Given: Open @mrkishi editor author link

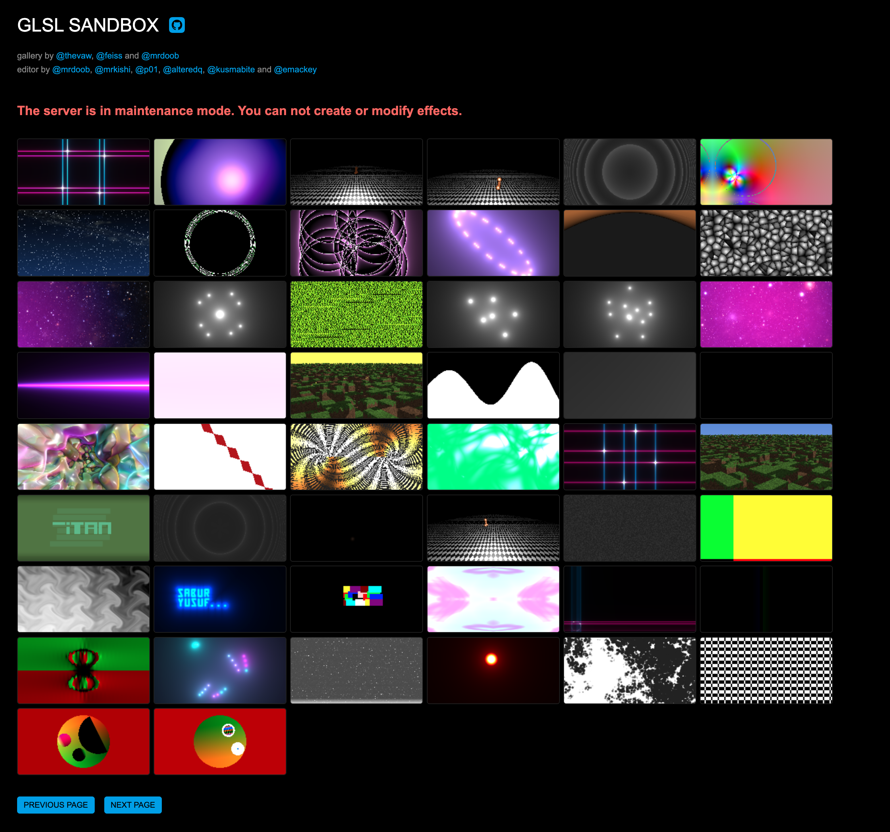Looking at the screenshot, I should pyautogui.click(x=112, y=69).
